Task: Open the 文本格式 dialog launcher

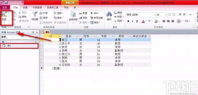Action: [193, 27]
